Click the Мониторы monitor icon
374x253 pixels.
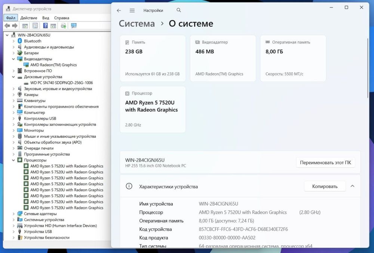(x=20, y=130)
